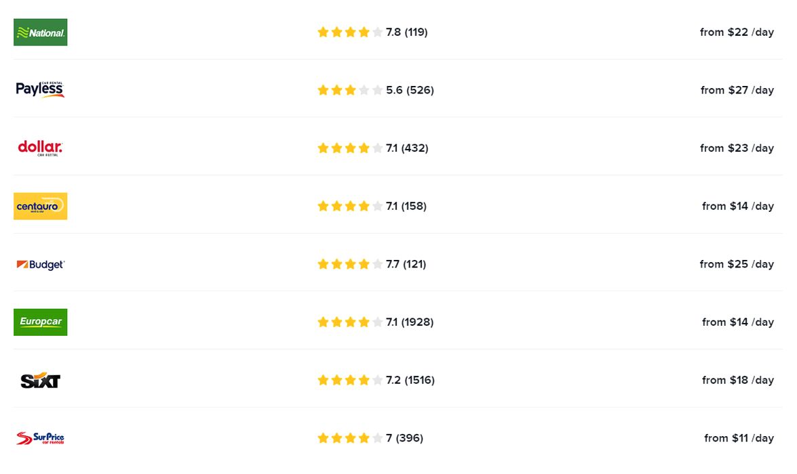Click the SIXT logo
Screen dimensions: 797x474
point(40,381)
